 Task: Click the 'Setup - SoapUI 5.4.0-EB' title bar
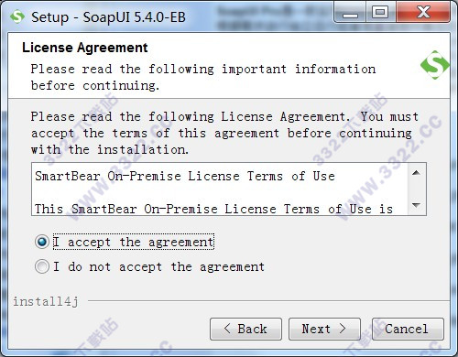[x=108, y=16]
